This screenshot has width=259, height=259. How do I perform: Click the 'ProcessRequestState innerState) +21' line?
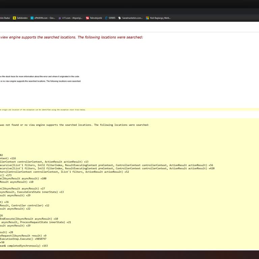point(35,222)
